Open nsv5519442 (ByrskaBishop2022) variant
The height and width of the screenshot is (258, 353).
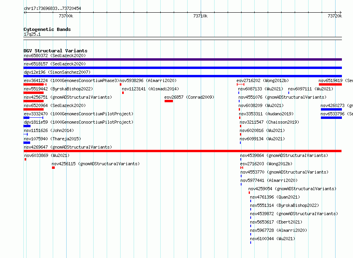[58, 89]
